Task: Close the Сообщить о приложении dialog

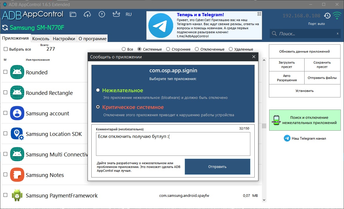Action: click(x=254, y=57)
